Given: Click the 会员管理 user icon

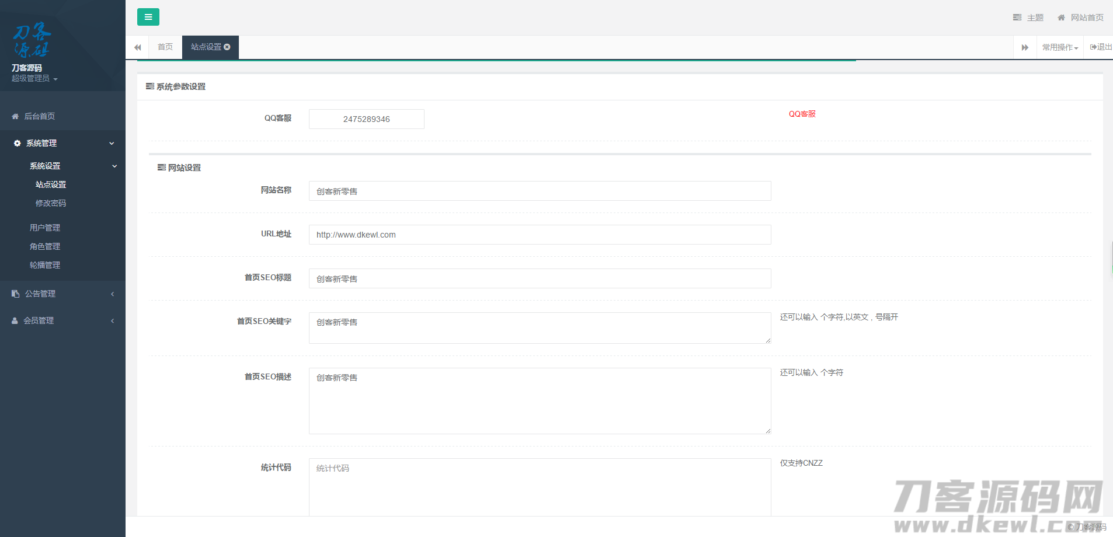Looking at the screenshot, I should click(x=15, y=320).
